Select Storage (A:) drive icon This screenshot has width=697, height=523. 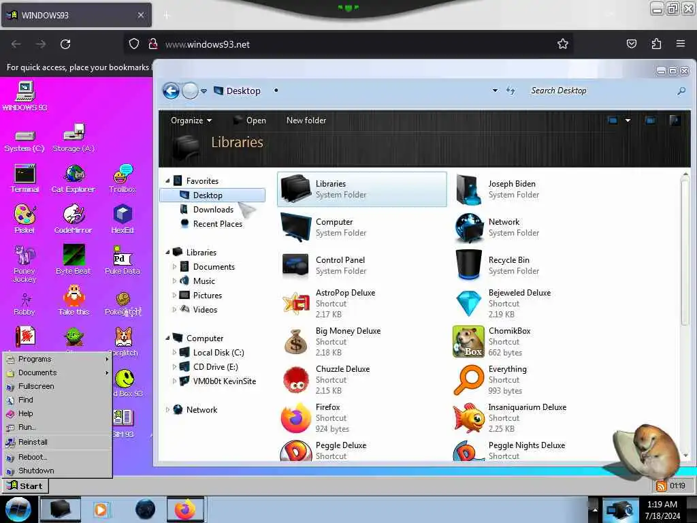(74, 138)
